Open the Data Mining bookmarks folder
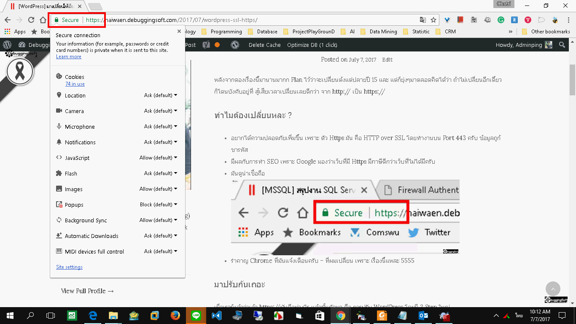The width and height of the screenshot is (576, 324). point(379,32)
